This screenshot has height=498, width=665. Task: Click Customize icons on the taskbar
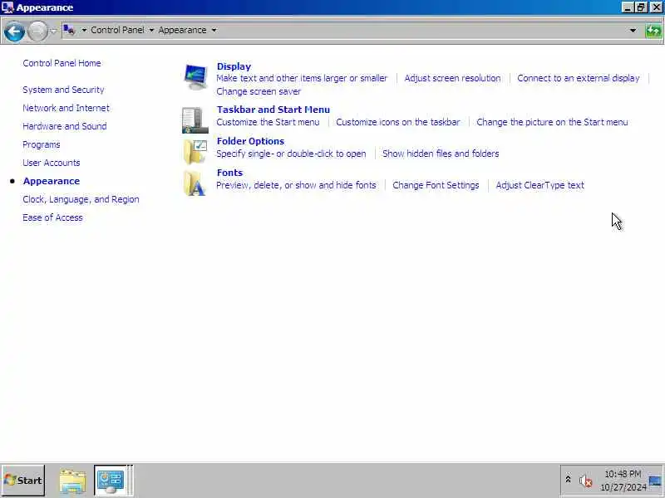point(398,122)
